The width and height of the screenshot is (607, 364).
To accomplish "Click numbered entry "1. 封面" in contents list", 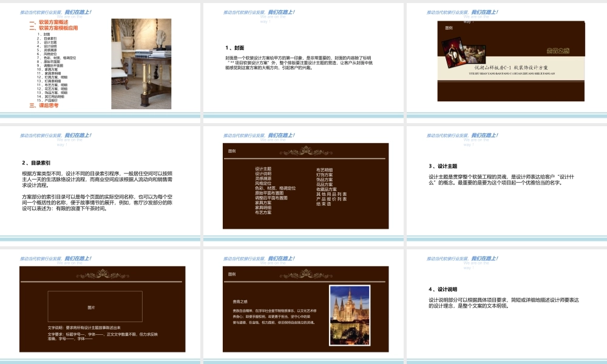I will (44, 35).
